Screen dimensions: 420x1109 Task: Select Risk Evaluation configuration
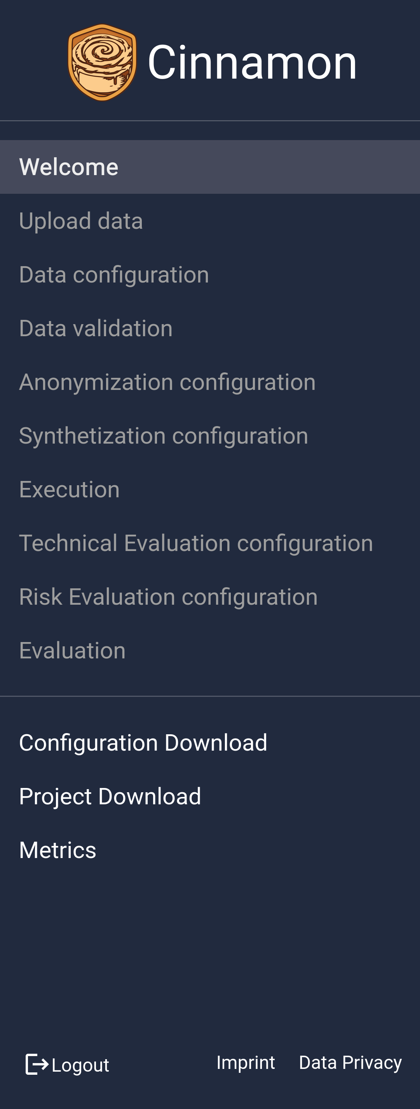coord(168,597)
